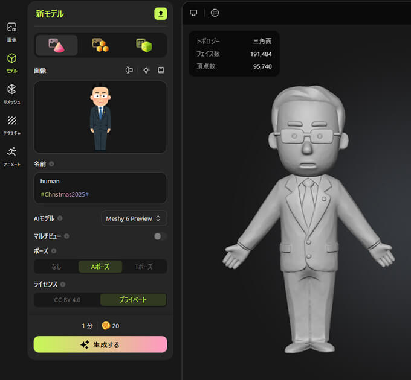Image resolution: width=411 pixels, height=380 pixels.
Task: Click the globe icon in viewport toolbar
Action: pyautogui.click(x=215, y=13)
